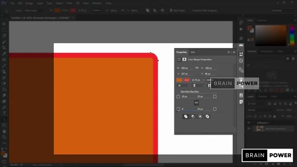
Task: Switch to the Adjustments tab
Action: [x=266, y=51]
